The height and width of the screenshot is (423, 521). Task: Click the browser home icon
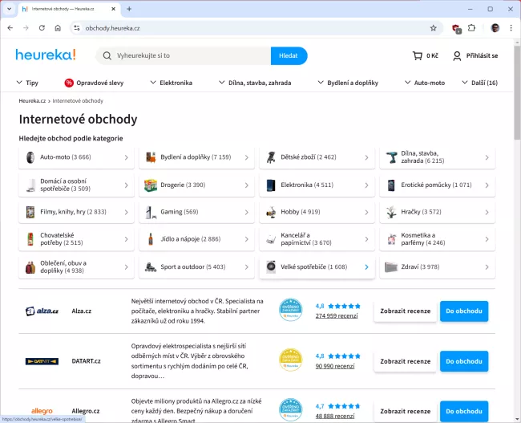pyautogui.click(x=58, y=27)
